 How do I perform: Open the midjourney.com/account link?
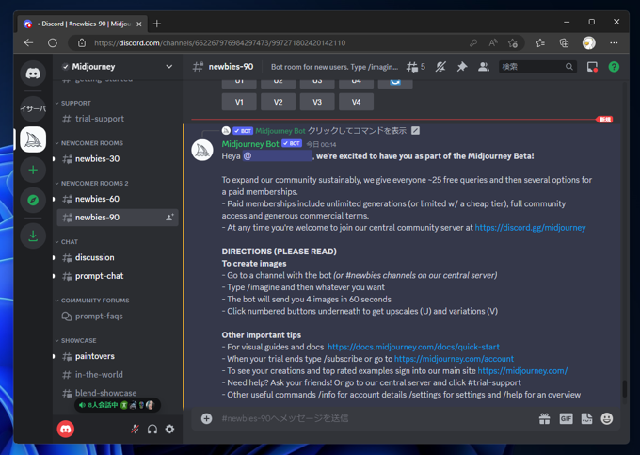(x=454, y=359)
